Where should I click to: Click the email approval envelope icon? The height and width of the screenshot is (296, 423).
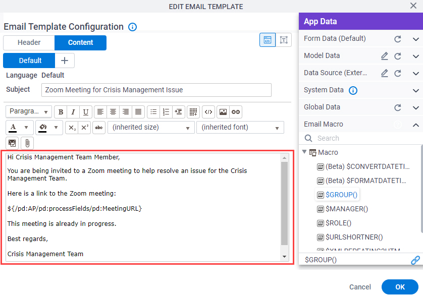[x=12, y=143]
